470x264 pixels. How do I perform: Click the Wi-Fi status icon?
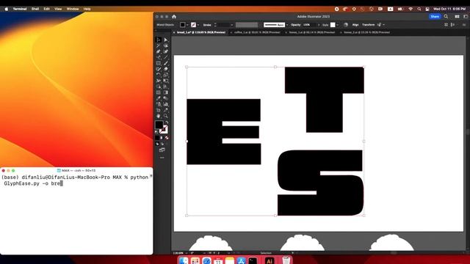(x=411, y=9)
